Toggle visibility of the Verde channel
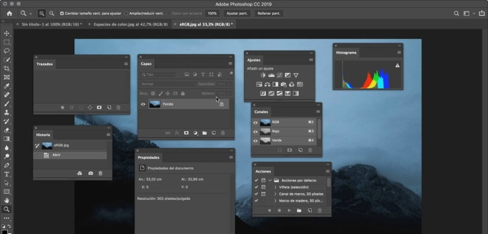Viewport: 488px width, 234px height. coord(256,141)
